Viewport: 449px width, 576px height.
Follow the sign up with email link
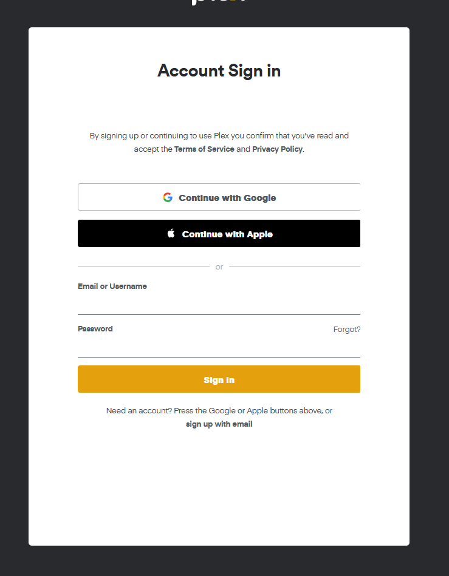pyautogui.click(x=219, y=424)
